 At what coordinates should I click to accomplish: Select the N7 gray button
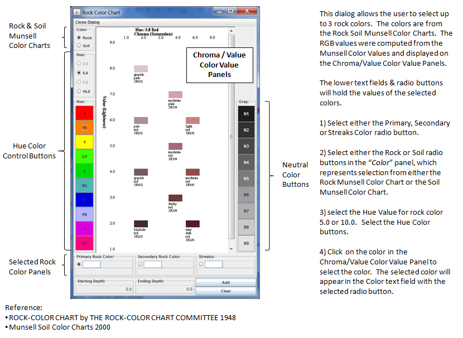pyautogui.click(x=246, y=211)
